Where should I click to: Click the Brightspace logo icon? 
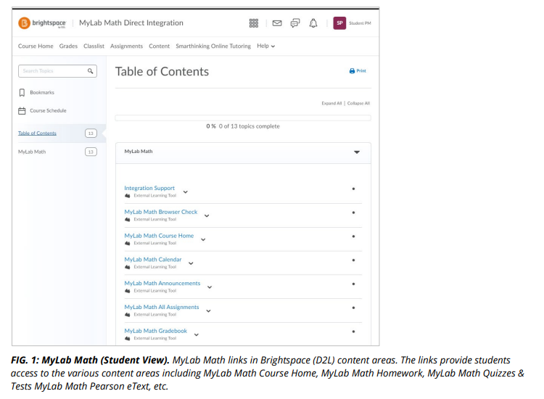pos(24,23)
